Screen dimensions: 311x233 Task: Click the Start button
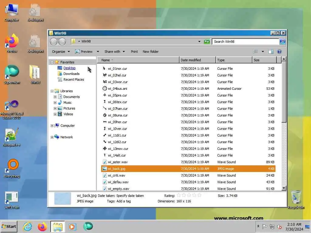click(x=9, y=226)
